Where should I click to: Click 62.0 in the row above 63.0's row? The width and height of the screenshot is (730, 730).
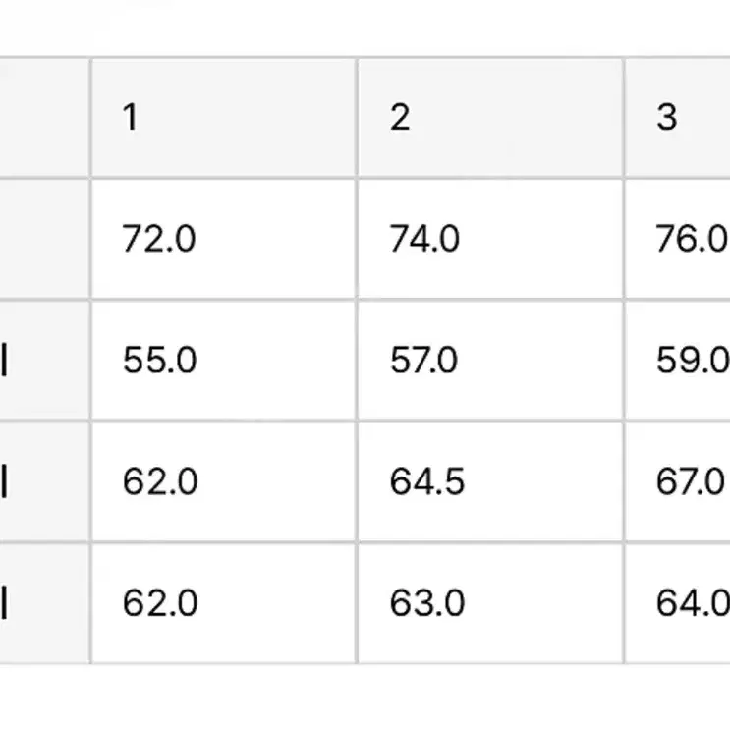[224, 481]
